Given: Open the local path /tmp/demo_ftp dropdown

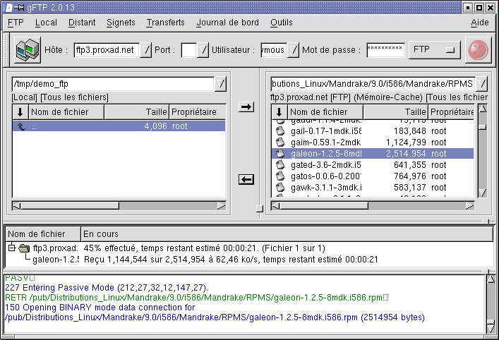Looking at the screenshot, I should click(220, 84).
